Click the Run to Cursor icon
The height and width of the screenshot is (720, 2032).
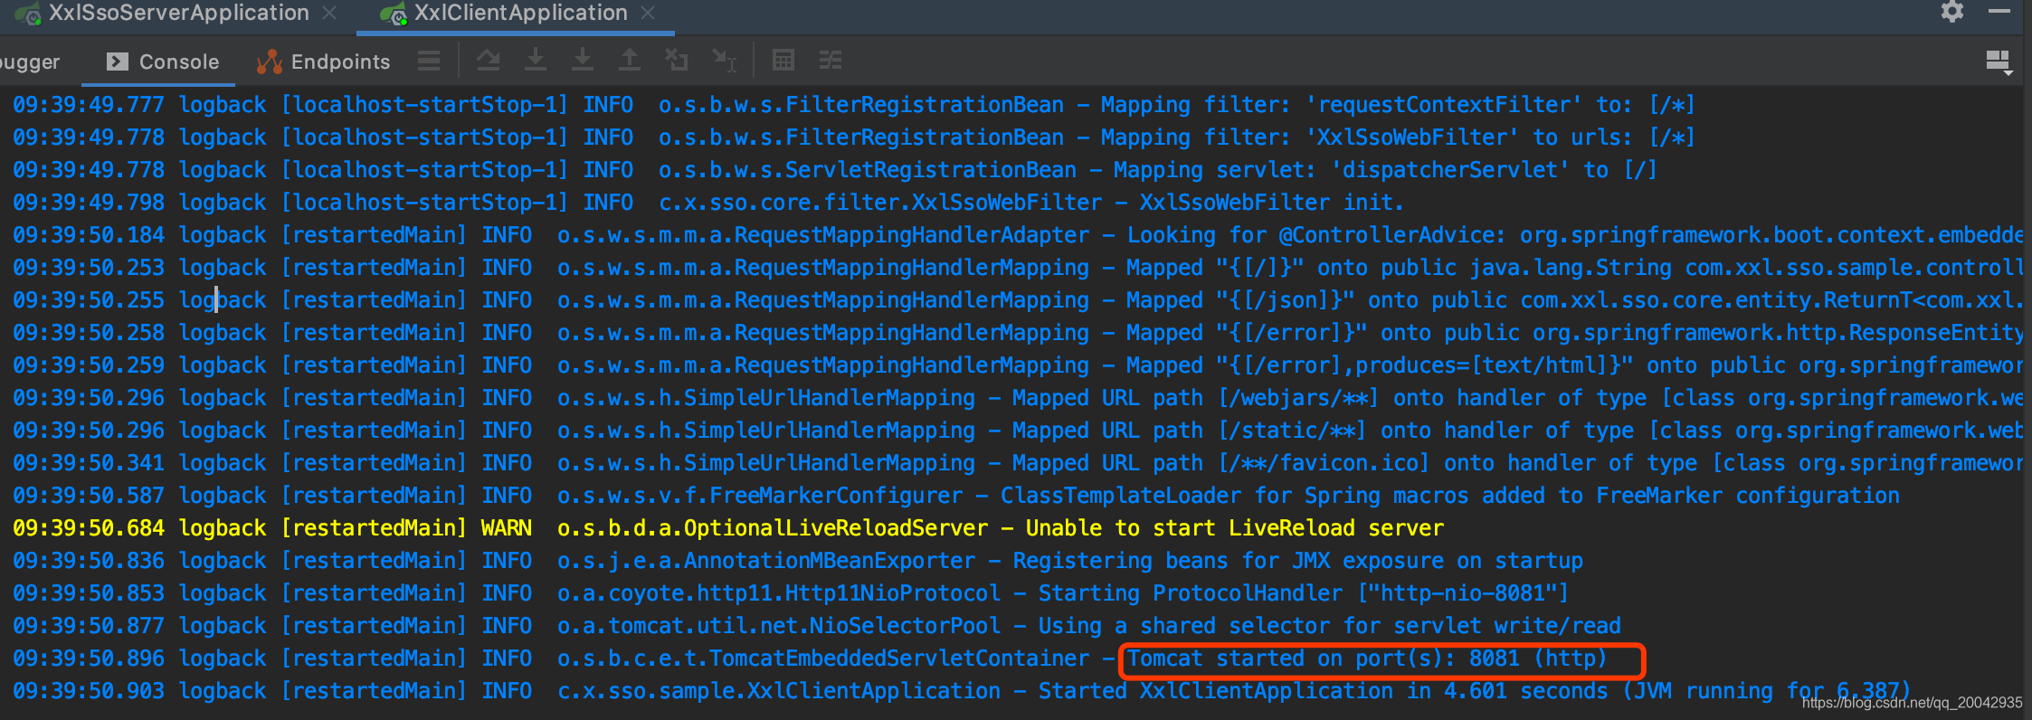724,61
